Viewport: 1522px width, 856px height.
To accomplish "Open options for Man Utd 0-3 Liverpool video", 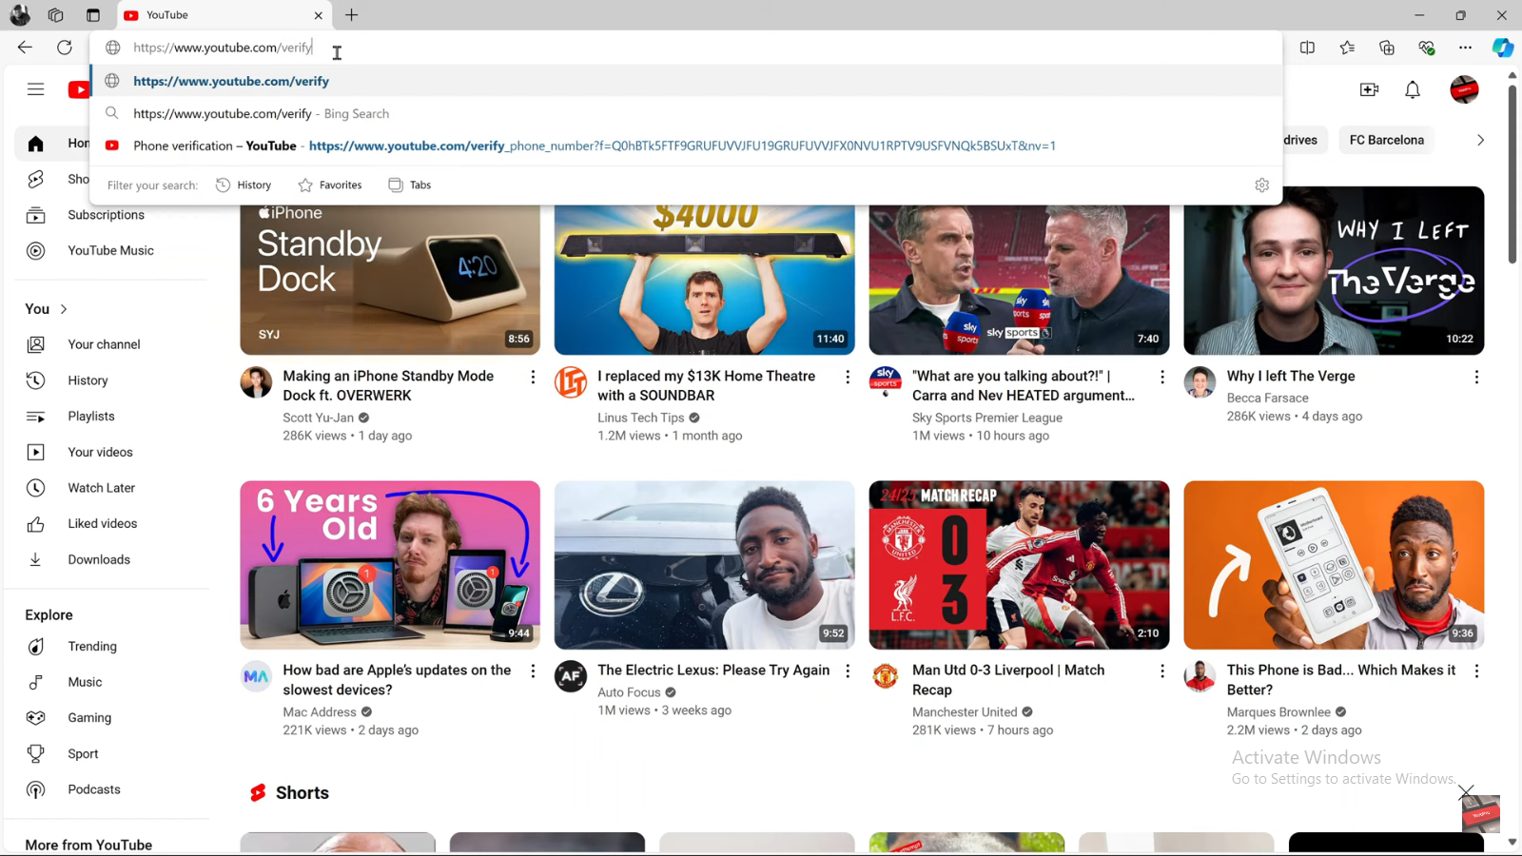I will click(x=1161, y=671).
